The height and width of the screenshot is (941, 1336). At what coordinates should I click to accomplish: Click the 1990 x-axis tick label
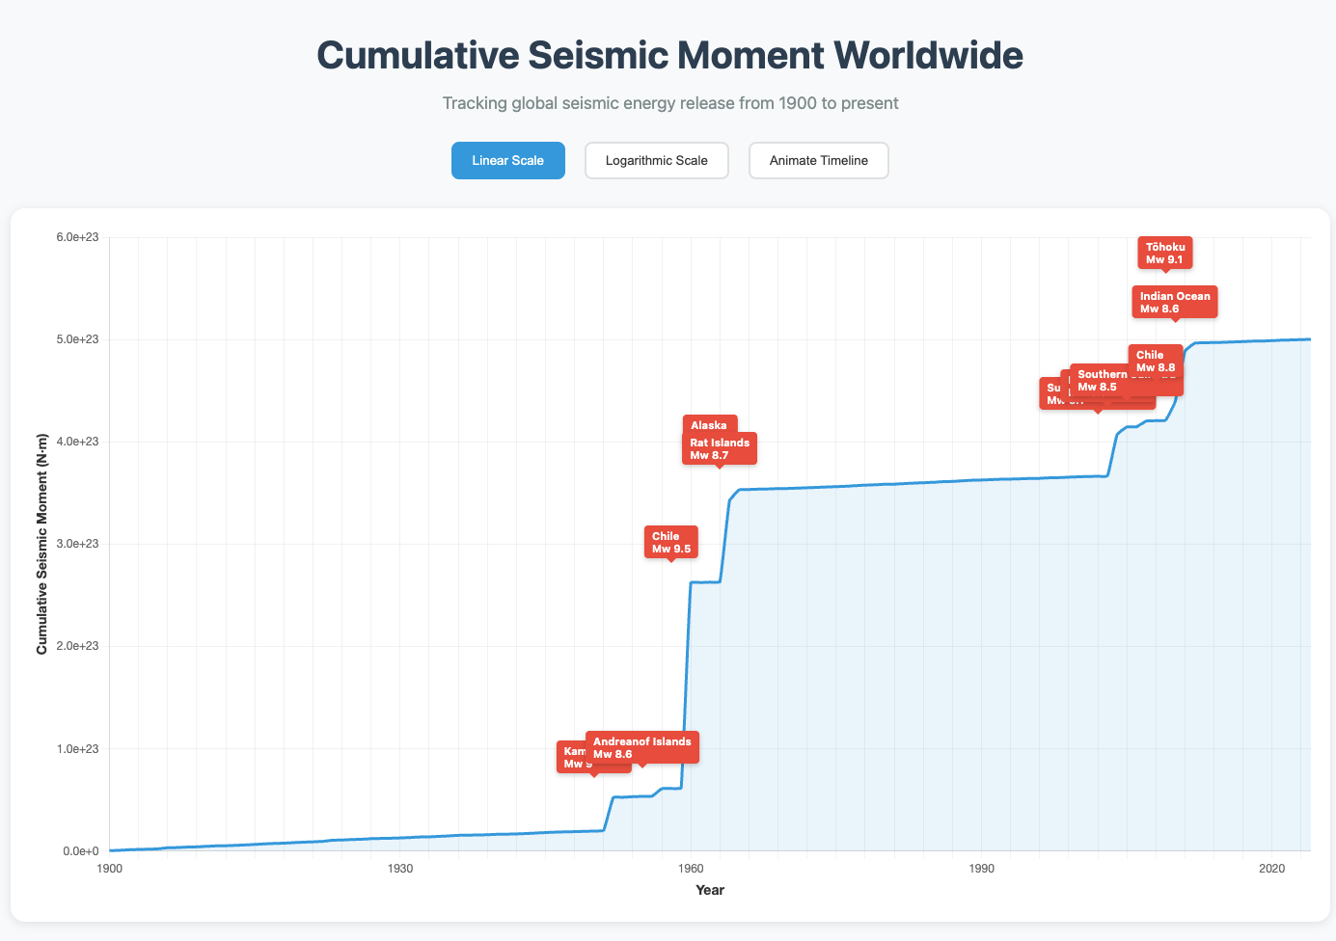click(981, 869)
